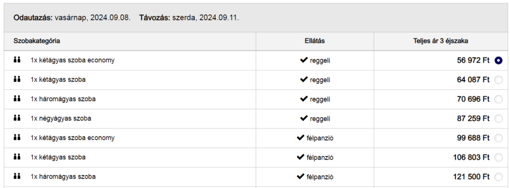Select the 99 688 Ft half-board option

pos(498,138)
